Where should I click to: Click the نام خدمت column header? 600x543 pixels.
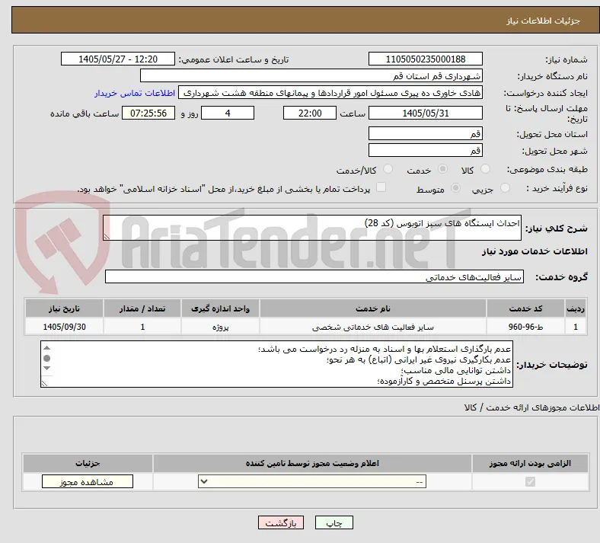click(x=372, y=308)
